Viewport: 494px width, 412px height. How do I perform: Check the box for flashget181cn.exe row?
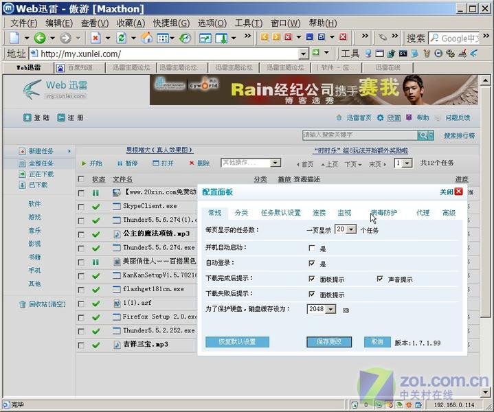click(x=81, y=290)
